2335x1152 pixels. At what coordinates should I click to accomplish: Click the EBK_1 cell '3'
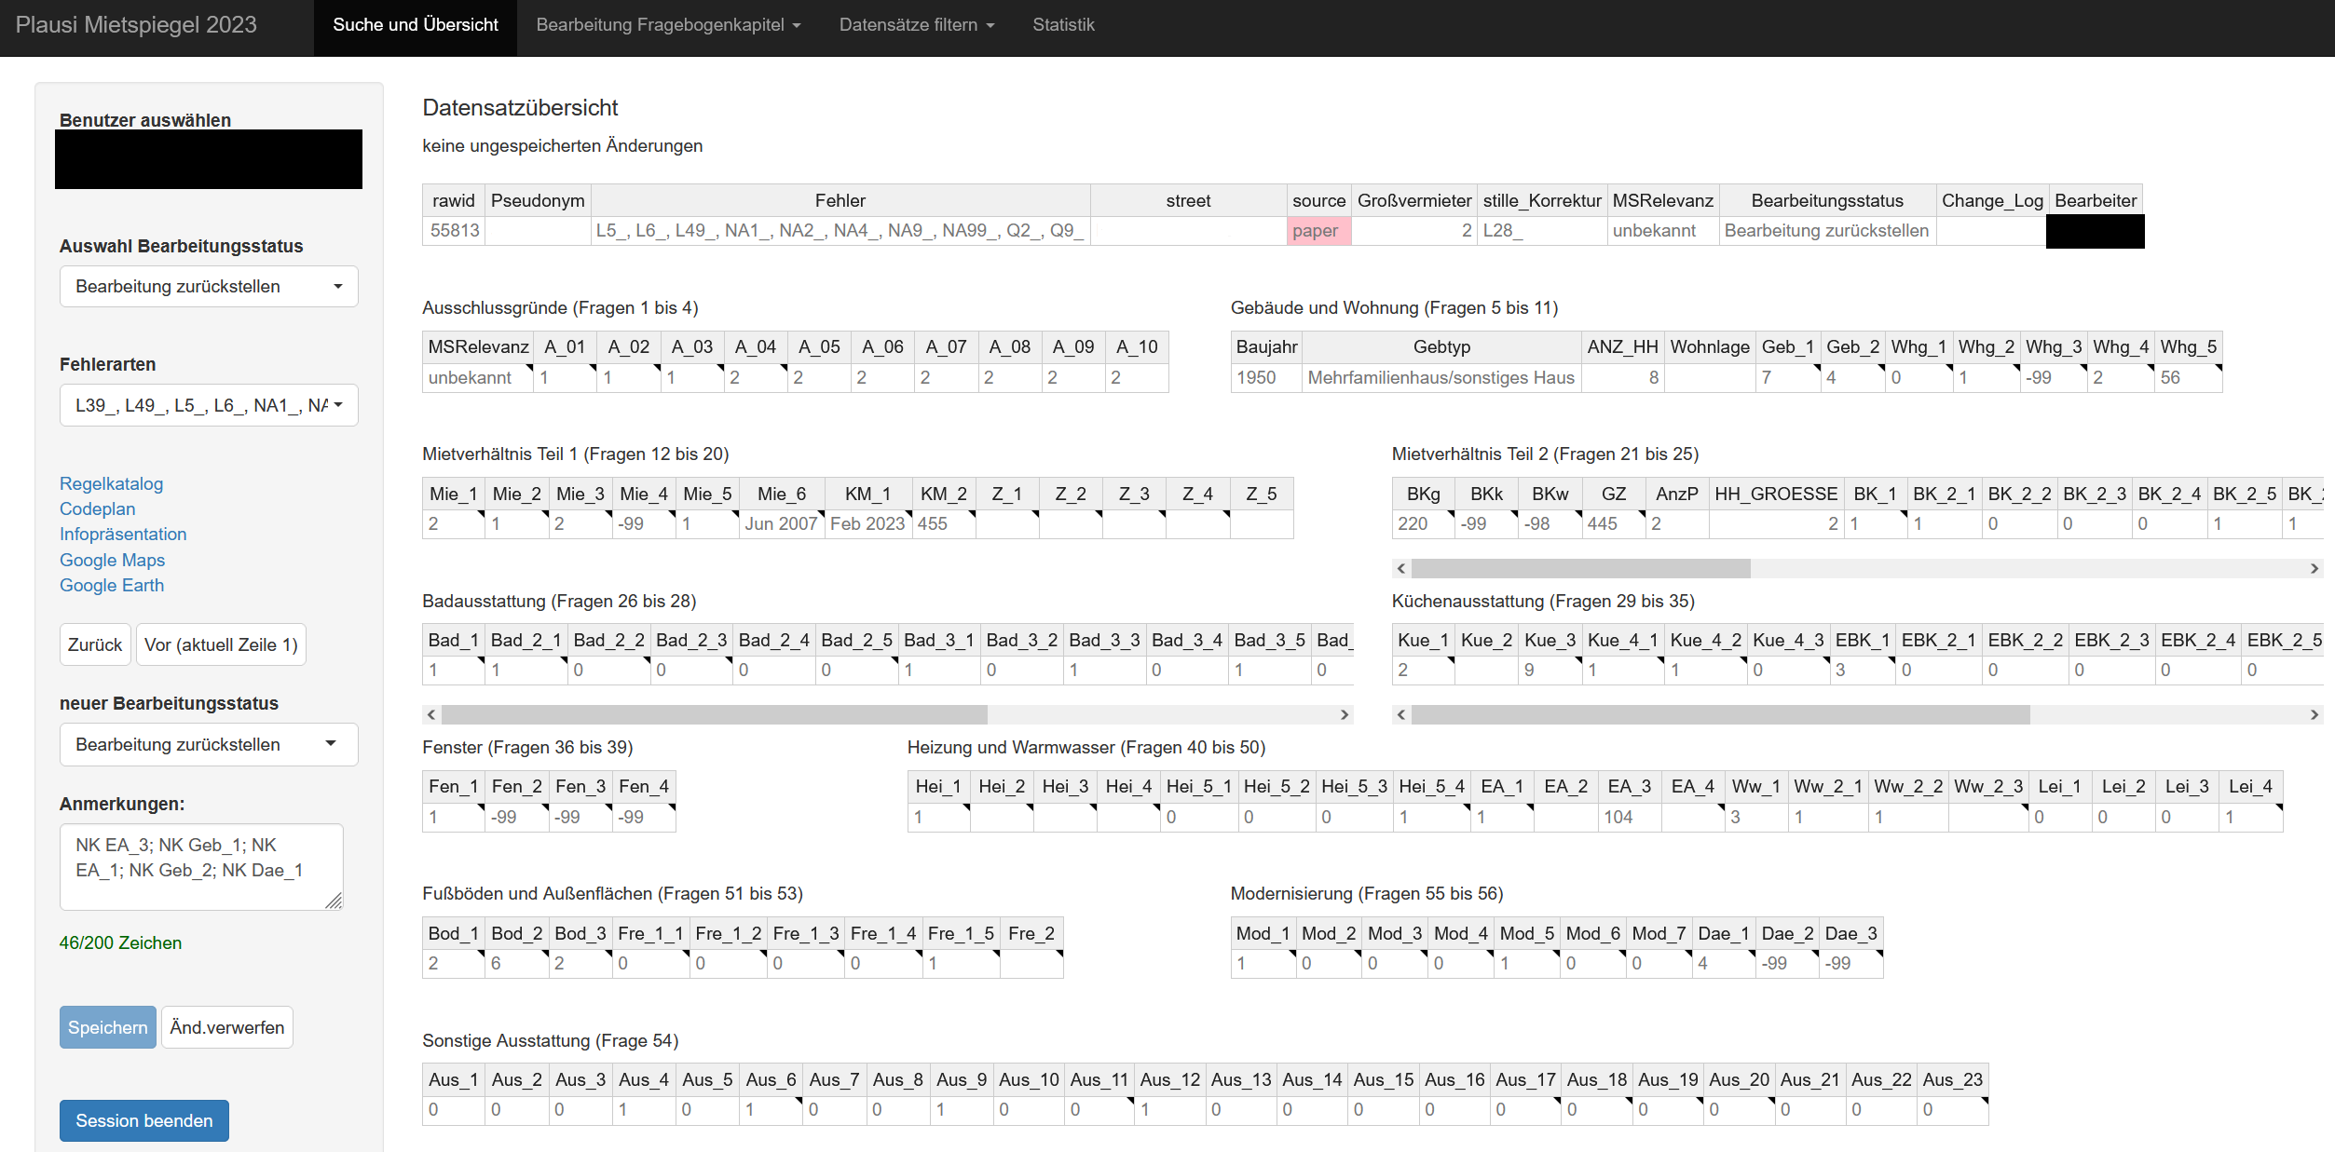pyautogui.click(x=1862, y=670)
